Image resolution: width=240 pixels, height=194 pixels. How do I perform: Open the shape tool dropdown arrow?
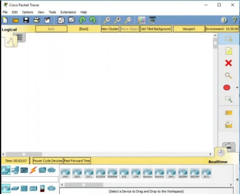(237, 87)
